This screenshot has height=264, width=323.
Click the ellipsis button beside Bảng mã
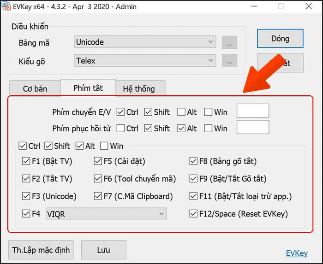pyautogui.click(x=229, y=42)
